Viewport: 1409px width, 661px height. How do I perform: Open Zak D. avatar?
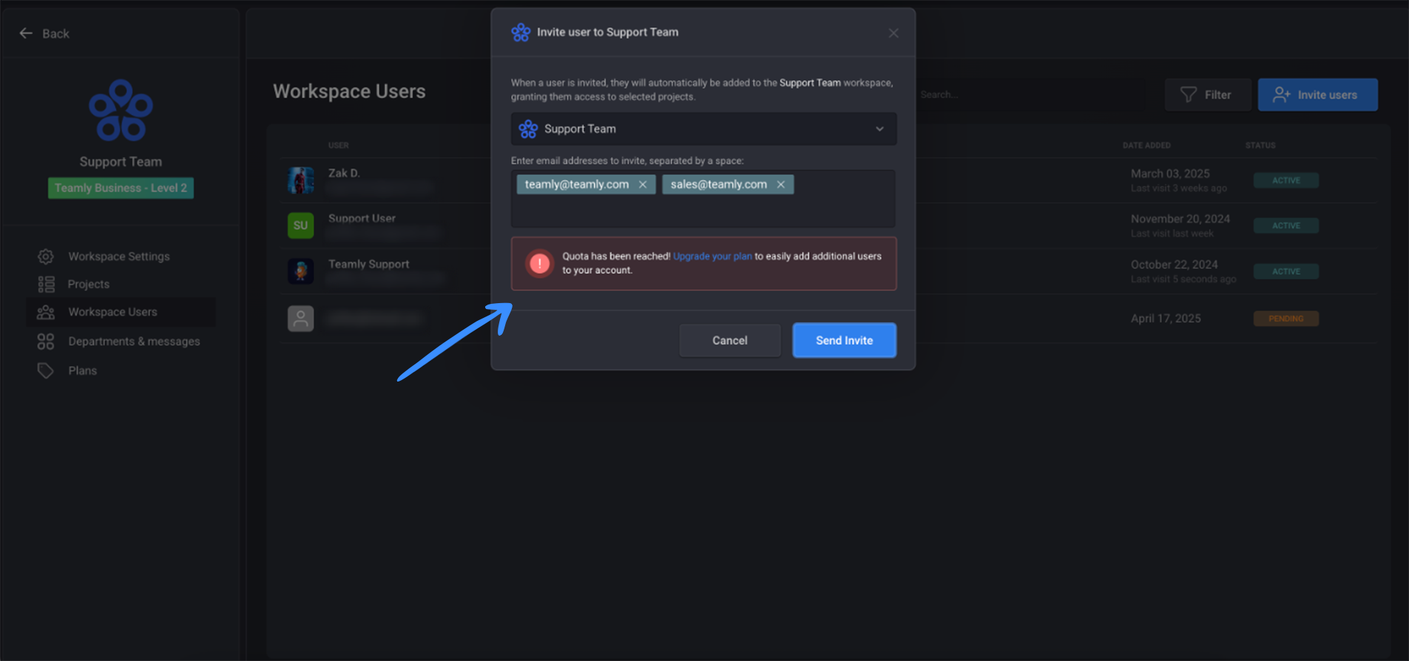click(300, 180)
